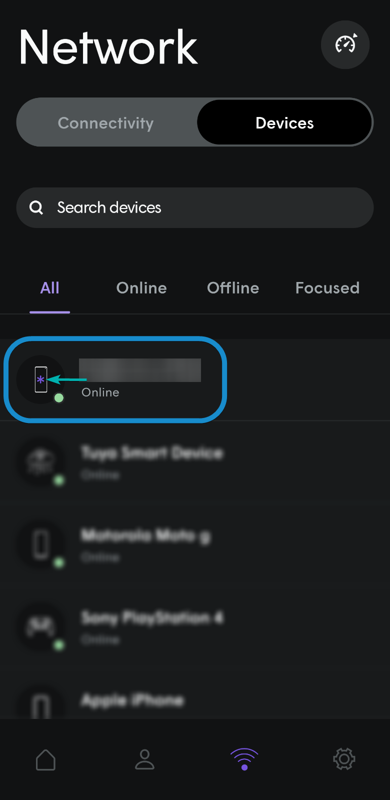
Task: Tap the Tuya Smart Device icon
Action: coord(41,461)
